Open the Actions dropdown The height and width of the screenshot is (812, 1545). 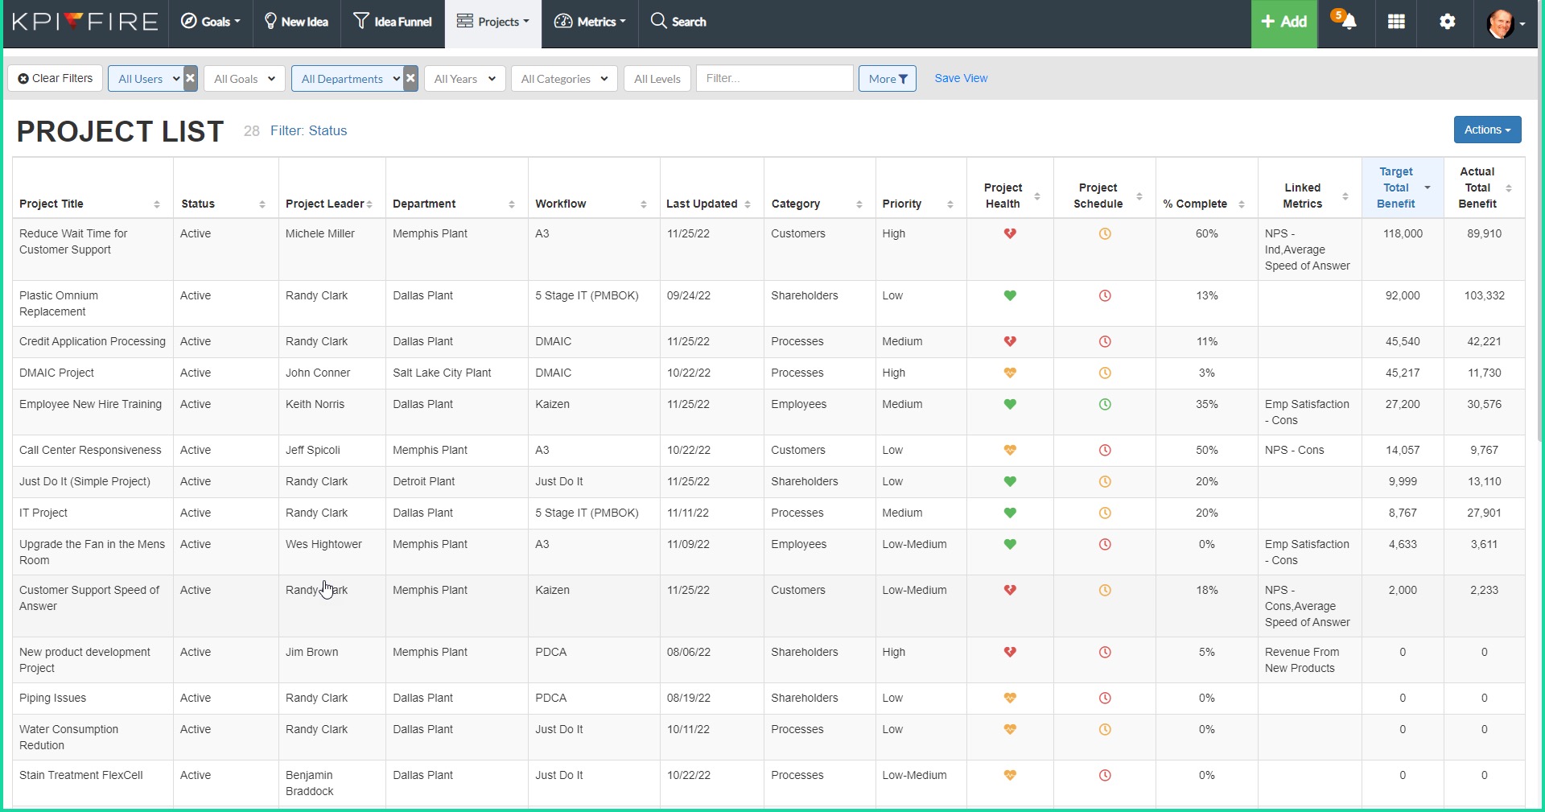[1486, 130]
